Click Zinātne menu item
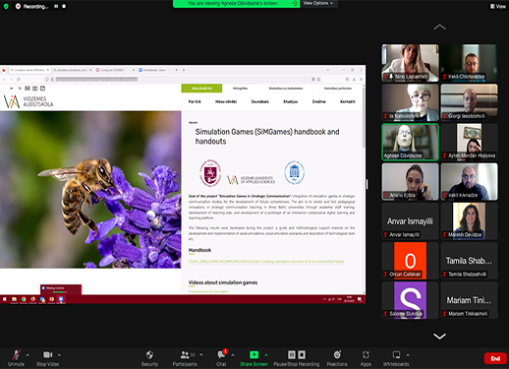The height and width of the screenshot is (369, 509). coord(318,101)
